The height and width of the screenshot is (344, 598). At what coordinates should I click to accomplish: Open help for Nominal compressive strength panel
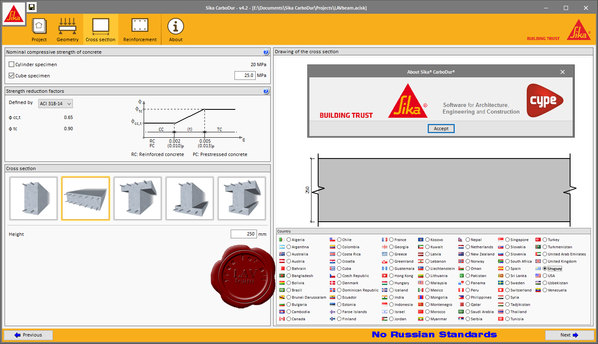pyautogui.click(x=266, y=52)
